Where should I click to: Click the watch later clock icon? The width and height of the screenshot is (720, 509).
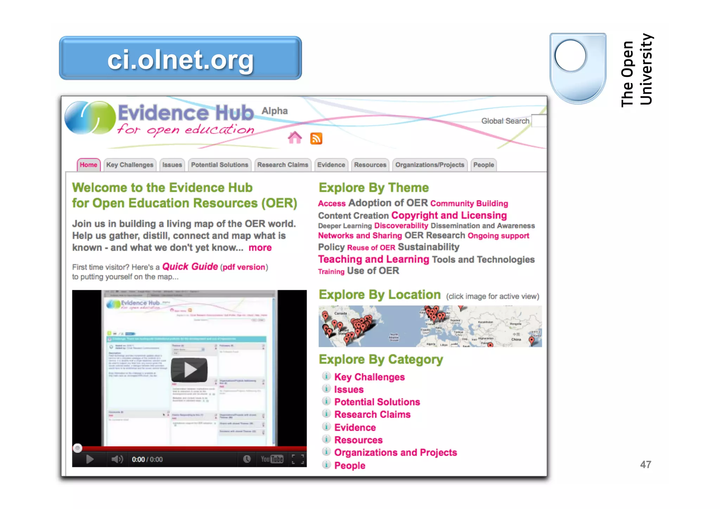pos(247,459)
